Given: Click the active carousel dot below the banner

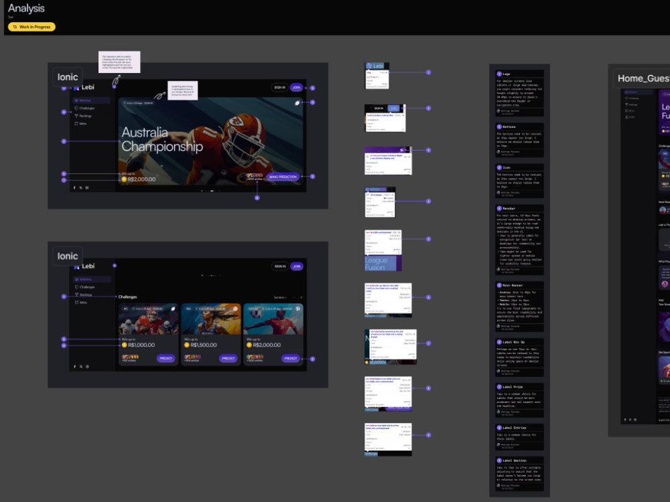Looking at the screenshot, I should point(212,191).
